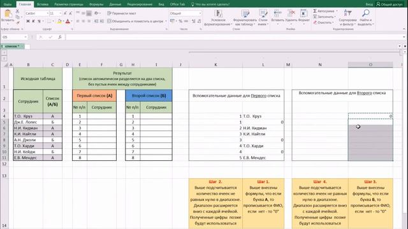The image size is (408, 229).
Task: Open the Общий number format dropdown
Action: click(x=200, y=13)
